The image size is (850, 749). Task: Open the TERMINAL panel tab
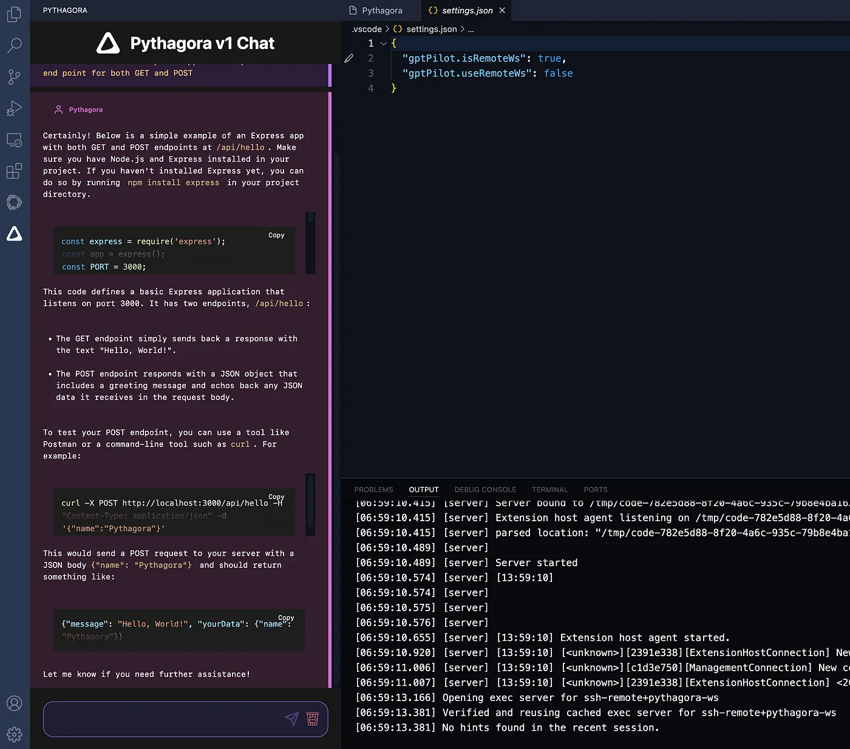[x=550, y=490]
